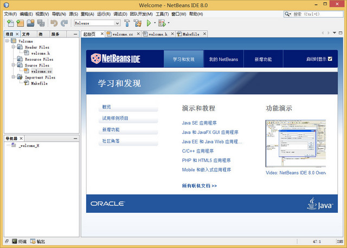Open the 我的 NetBeans welcome tab
Screen dimensions: 347x248
click(223, 59)
